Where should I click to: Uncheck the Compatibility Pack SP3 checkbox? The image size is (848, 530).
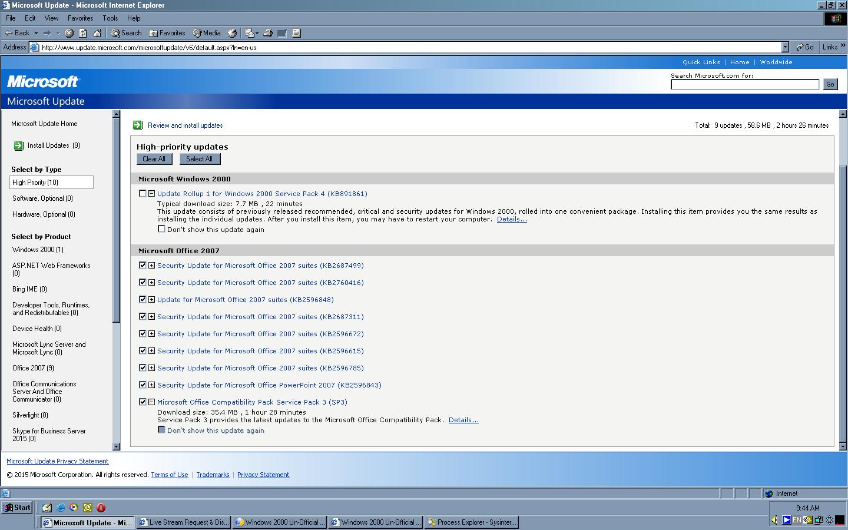click(143, 402)
